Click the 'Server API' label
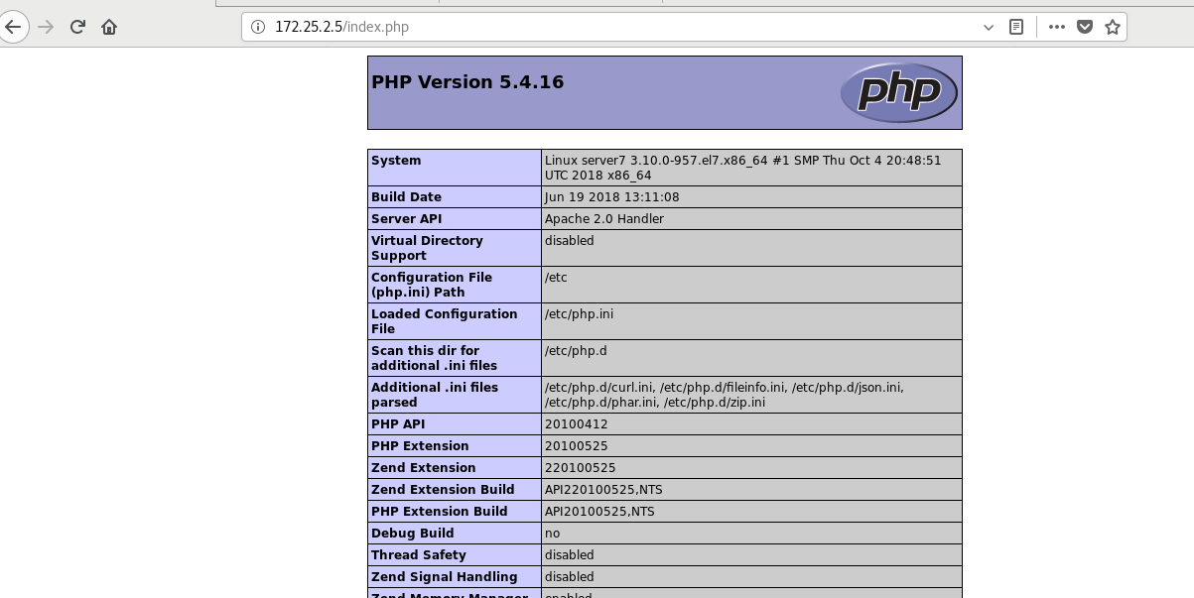1194x598 pixels. point(406,219)
